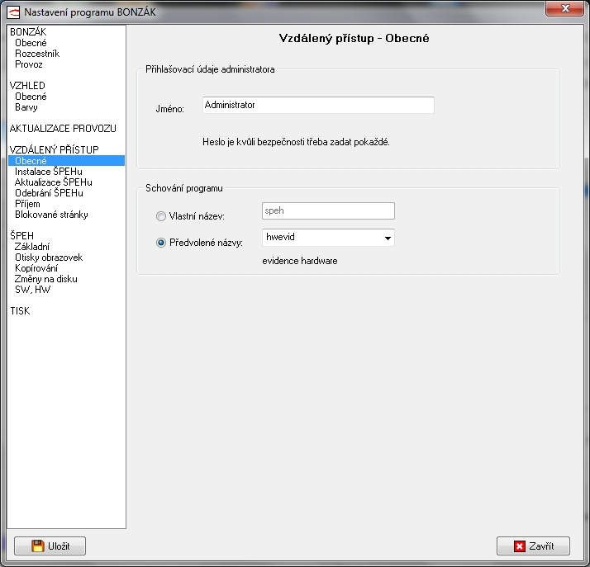590x567 pixels.
Task: Click 'Přihlašovací údaje administratora' group label
Action: tap(210, 69)
